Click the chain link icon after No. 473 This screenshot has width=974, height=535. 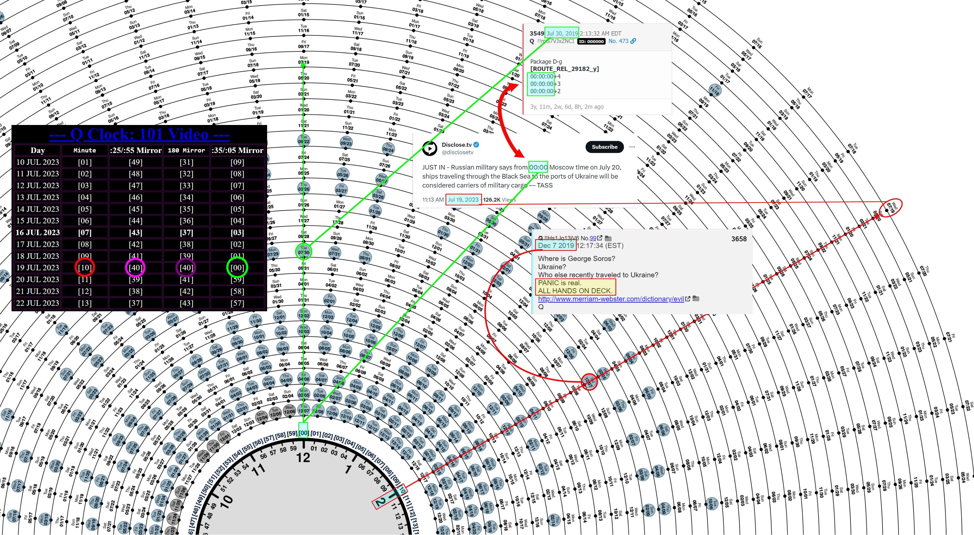(x=633, y=41)
